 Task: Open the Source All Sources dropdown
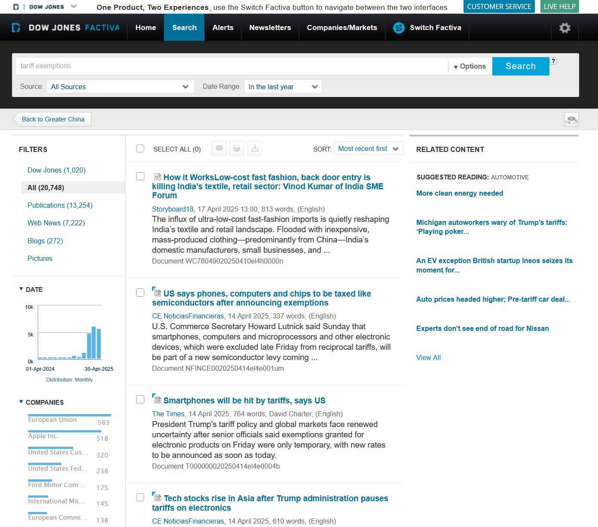click(120, 87)
